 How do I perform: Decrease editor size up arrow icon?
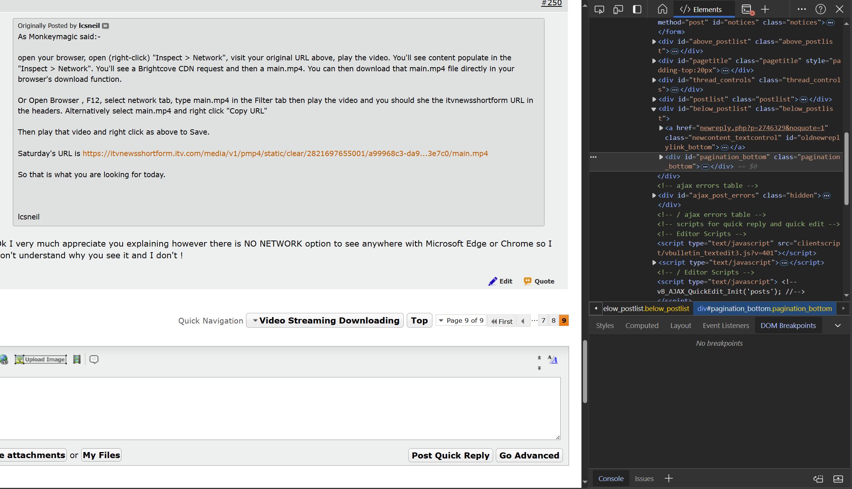539,357
